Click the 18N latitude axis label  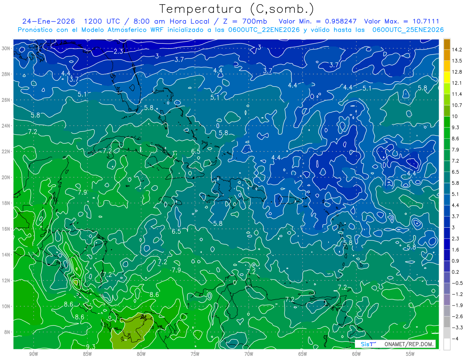(x=5, y=203)
